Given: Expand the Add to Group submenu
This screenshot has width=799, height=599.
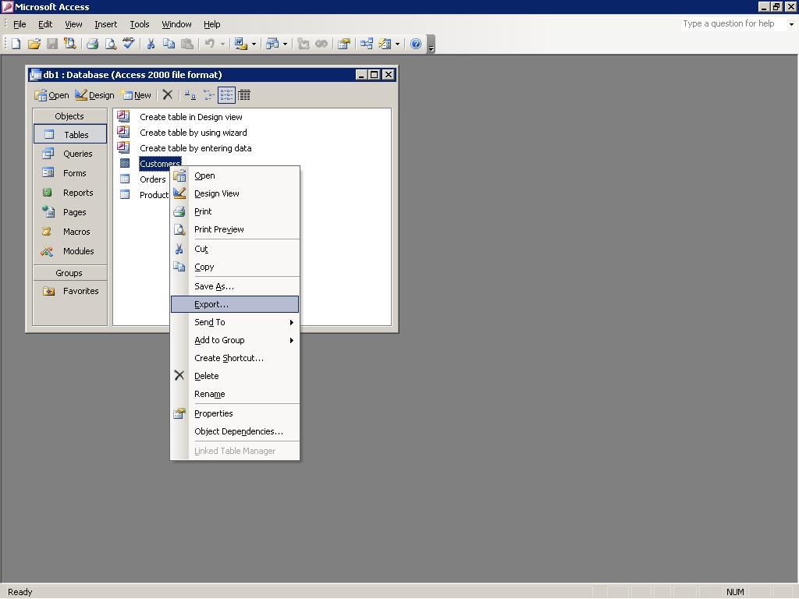Looking at the screenshot, I should pos(235,340).
